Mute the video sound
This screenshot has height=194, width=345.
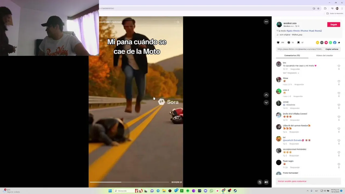(x=266, y=182)
